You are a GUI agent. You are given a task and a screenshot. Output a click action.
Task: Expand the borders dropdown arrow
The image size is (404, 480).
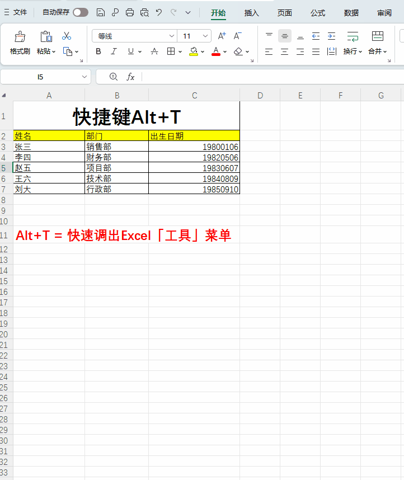point(180,51)
